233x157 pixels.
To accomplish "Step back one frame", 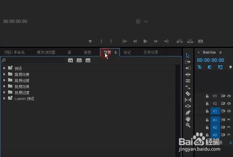I will (135, 41).
